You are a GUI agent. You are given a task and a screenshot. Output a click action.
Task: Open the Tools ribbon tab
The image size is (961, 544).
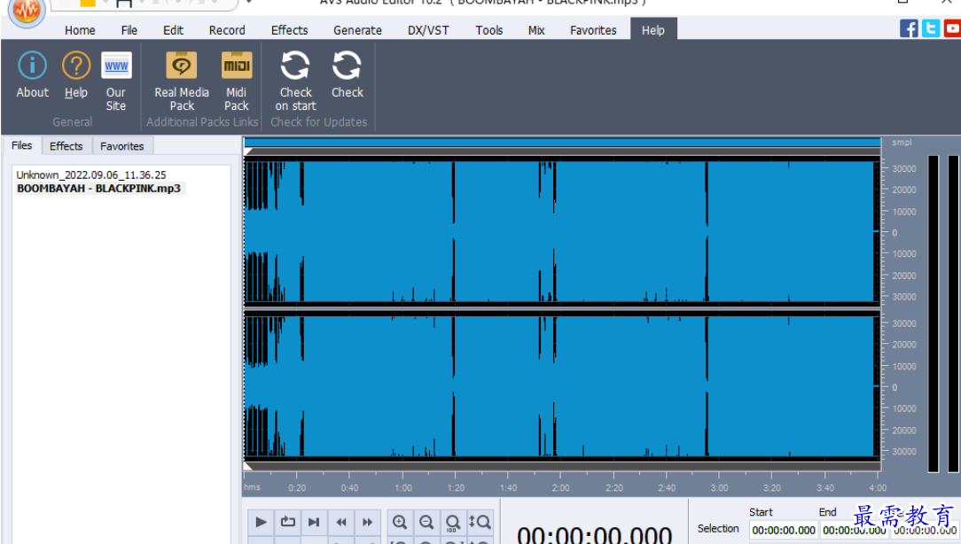coord(488,30)
